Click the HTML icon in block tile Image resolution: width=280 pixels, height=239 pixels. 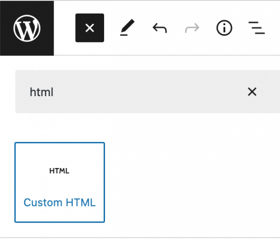tap(59, 171)
